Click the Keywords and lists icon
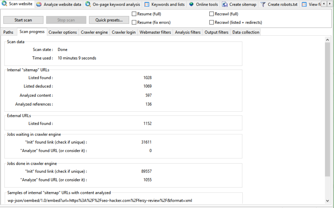This screenshot has width=334, height=208. 147,4
